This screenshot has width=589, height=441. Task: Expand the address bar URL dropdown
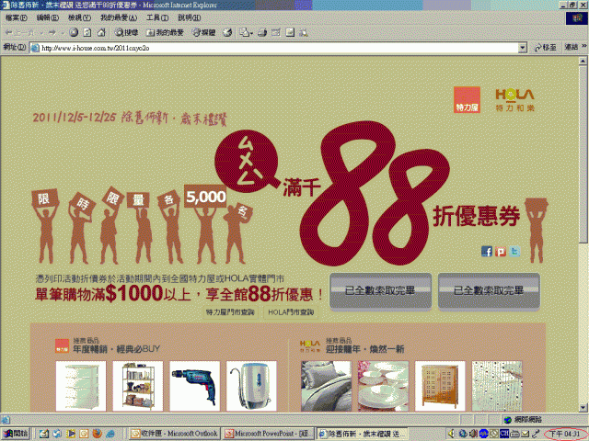523,48
